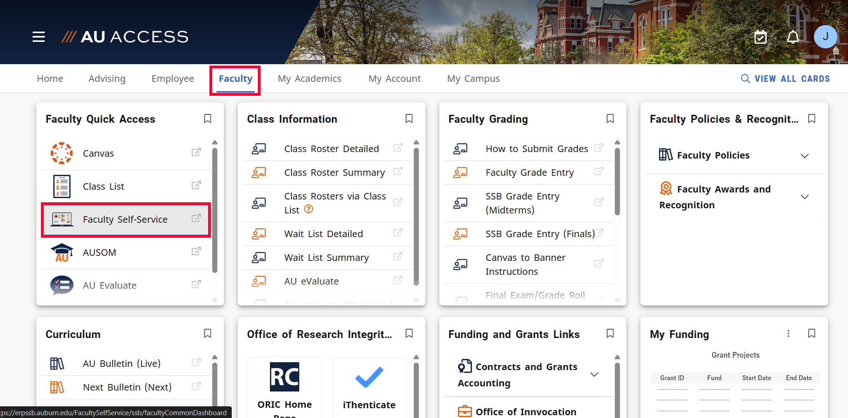Open the calendar check icon in header

point(761,37)
